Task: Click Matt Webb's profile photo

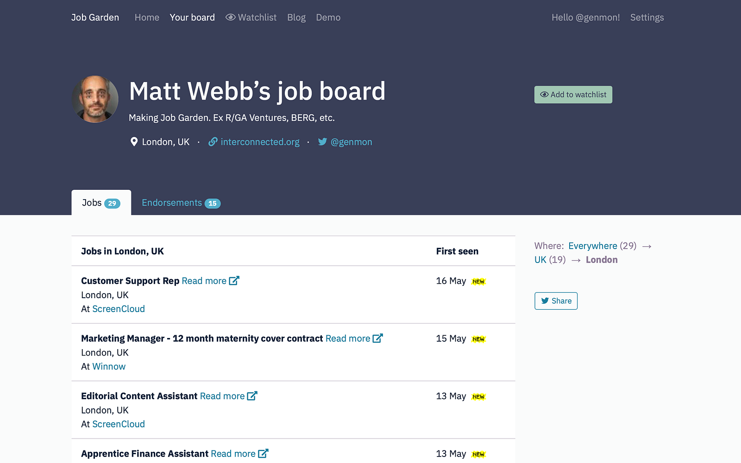Action: tap(95, 99)
